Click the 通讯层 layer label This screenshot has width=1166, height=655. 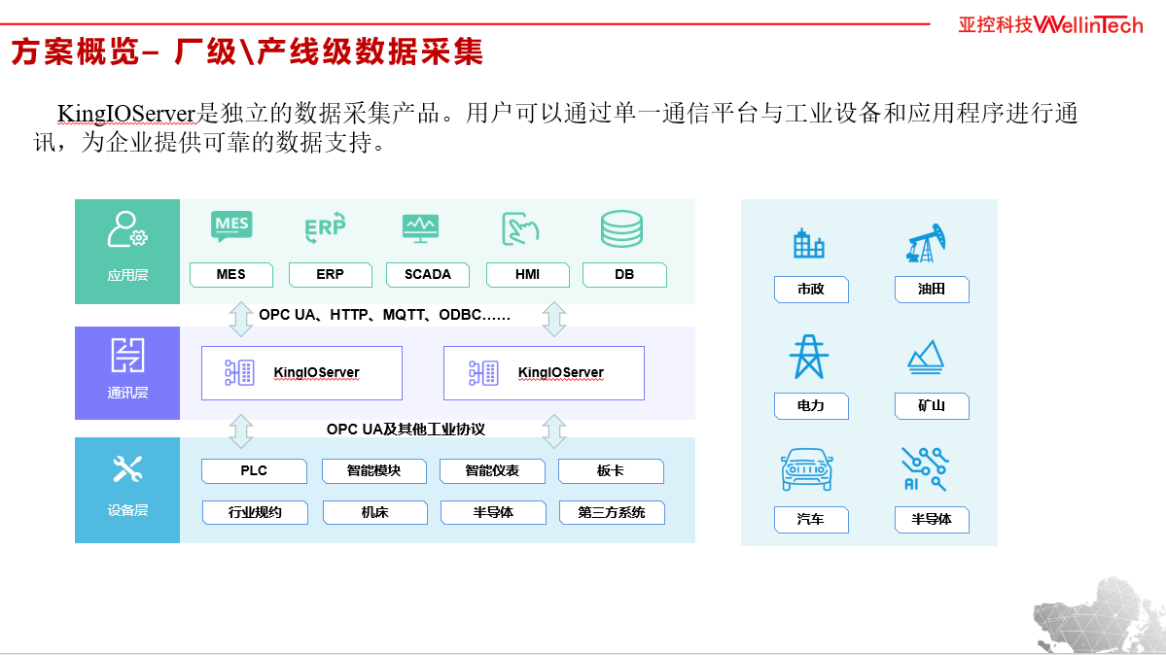(x=127, y=394)
